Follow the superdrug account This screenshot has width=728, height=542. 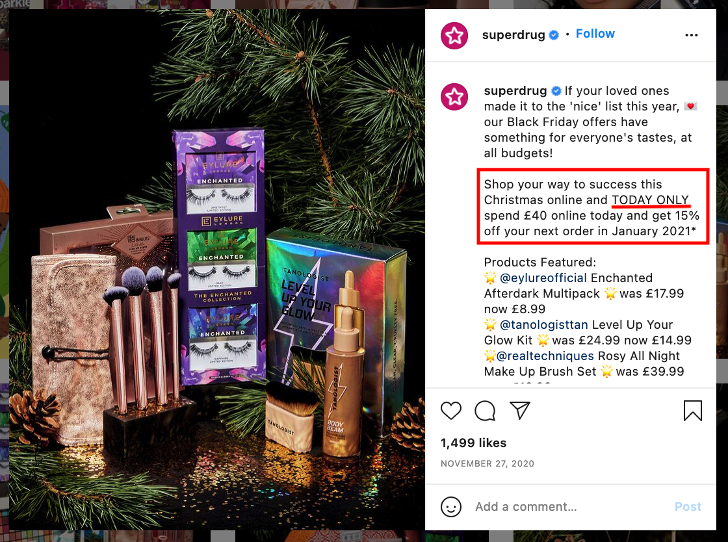click(595, 34)
